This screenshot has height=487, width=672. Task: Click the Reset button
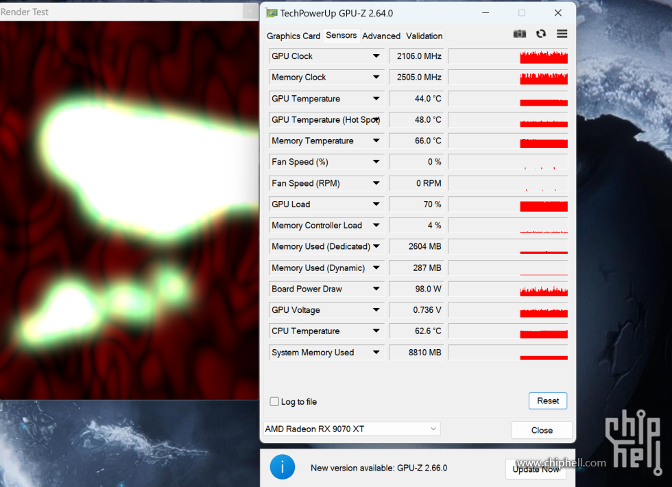[x=548, y=401]
